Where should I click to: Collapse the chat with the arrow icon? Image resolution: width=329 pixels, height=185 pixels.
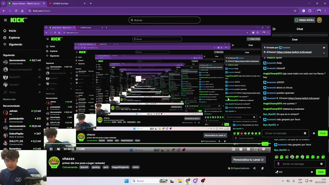[274, 29]
